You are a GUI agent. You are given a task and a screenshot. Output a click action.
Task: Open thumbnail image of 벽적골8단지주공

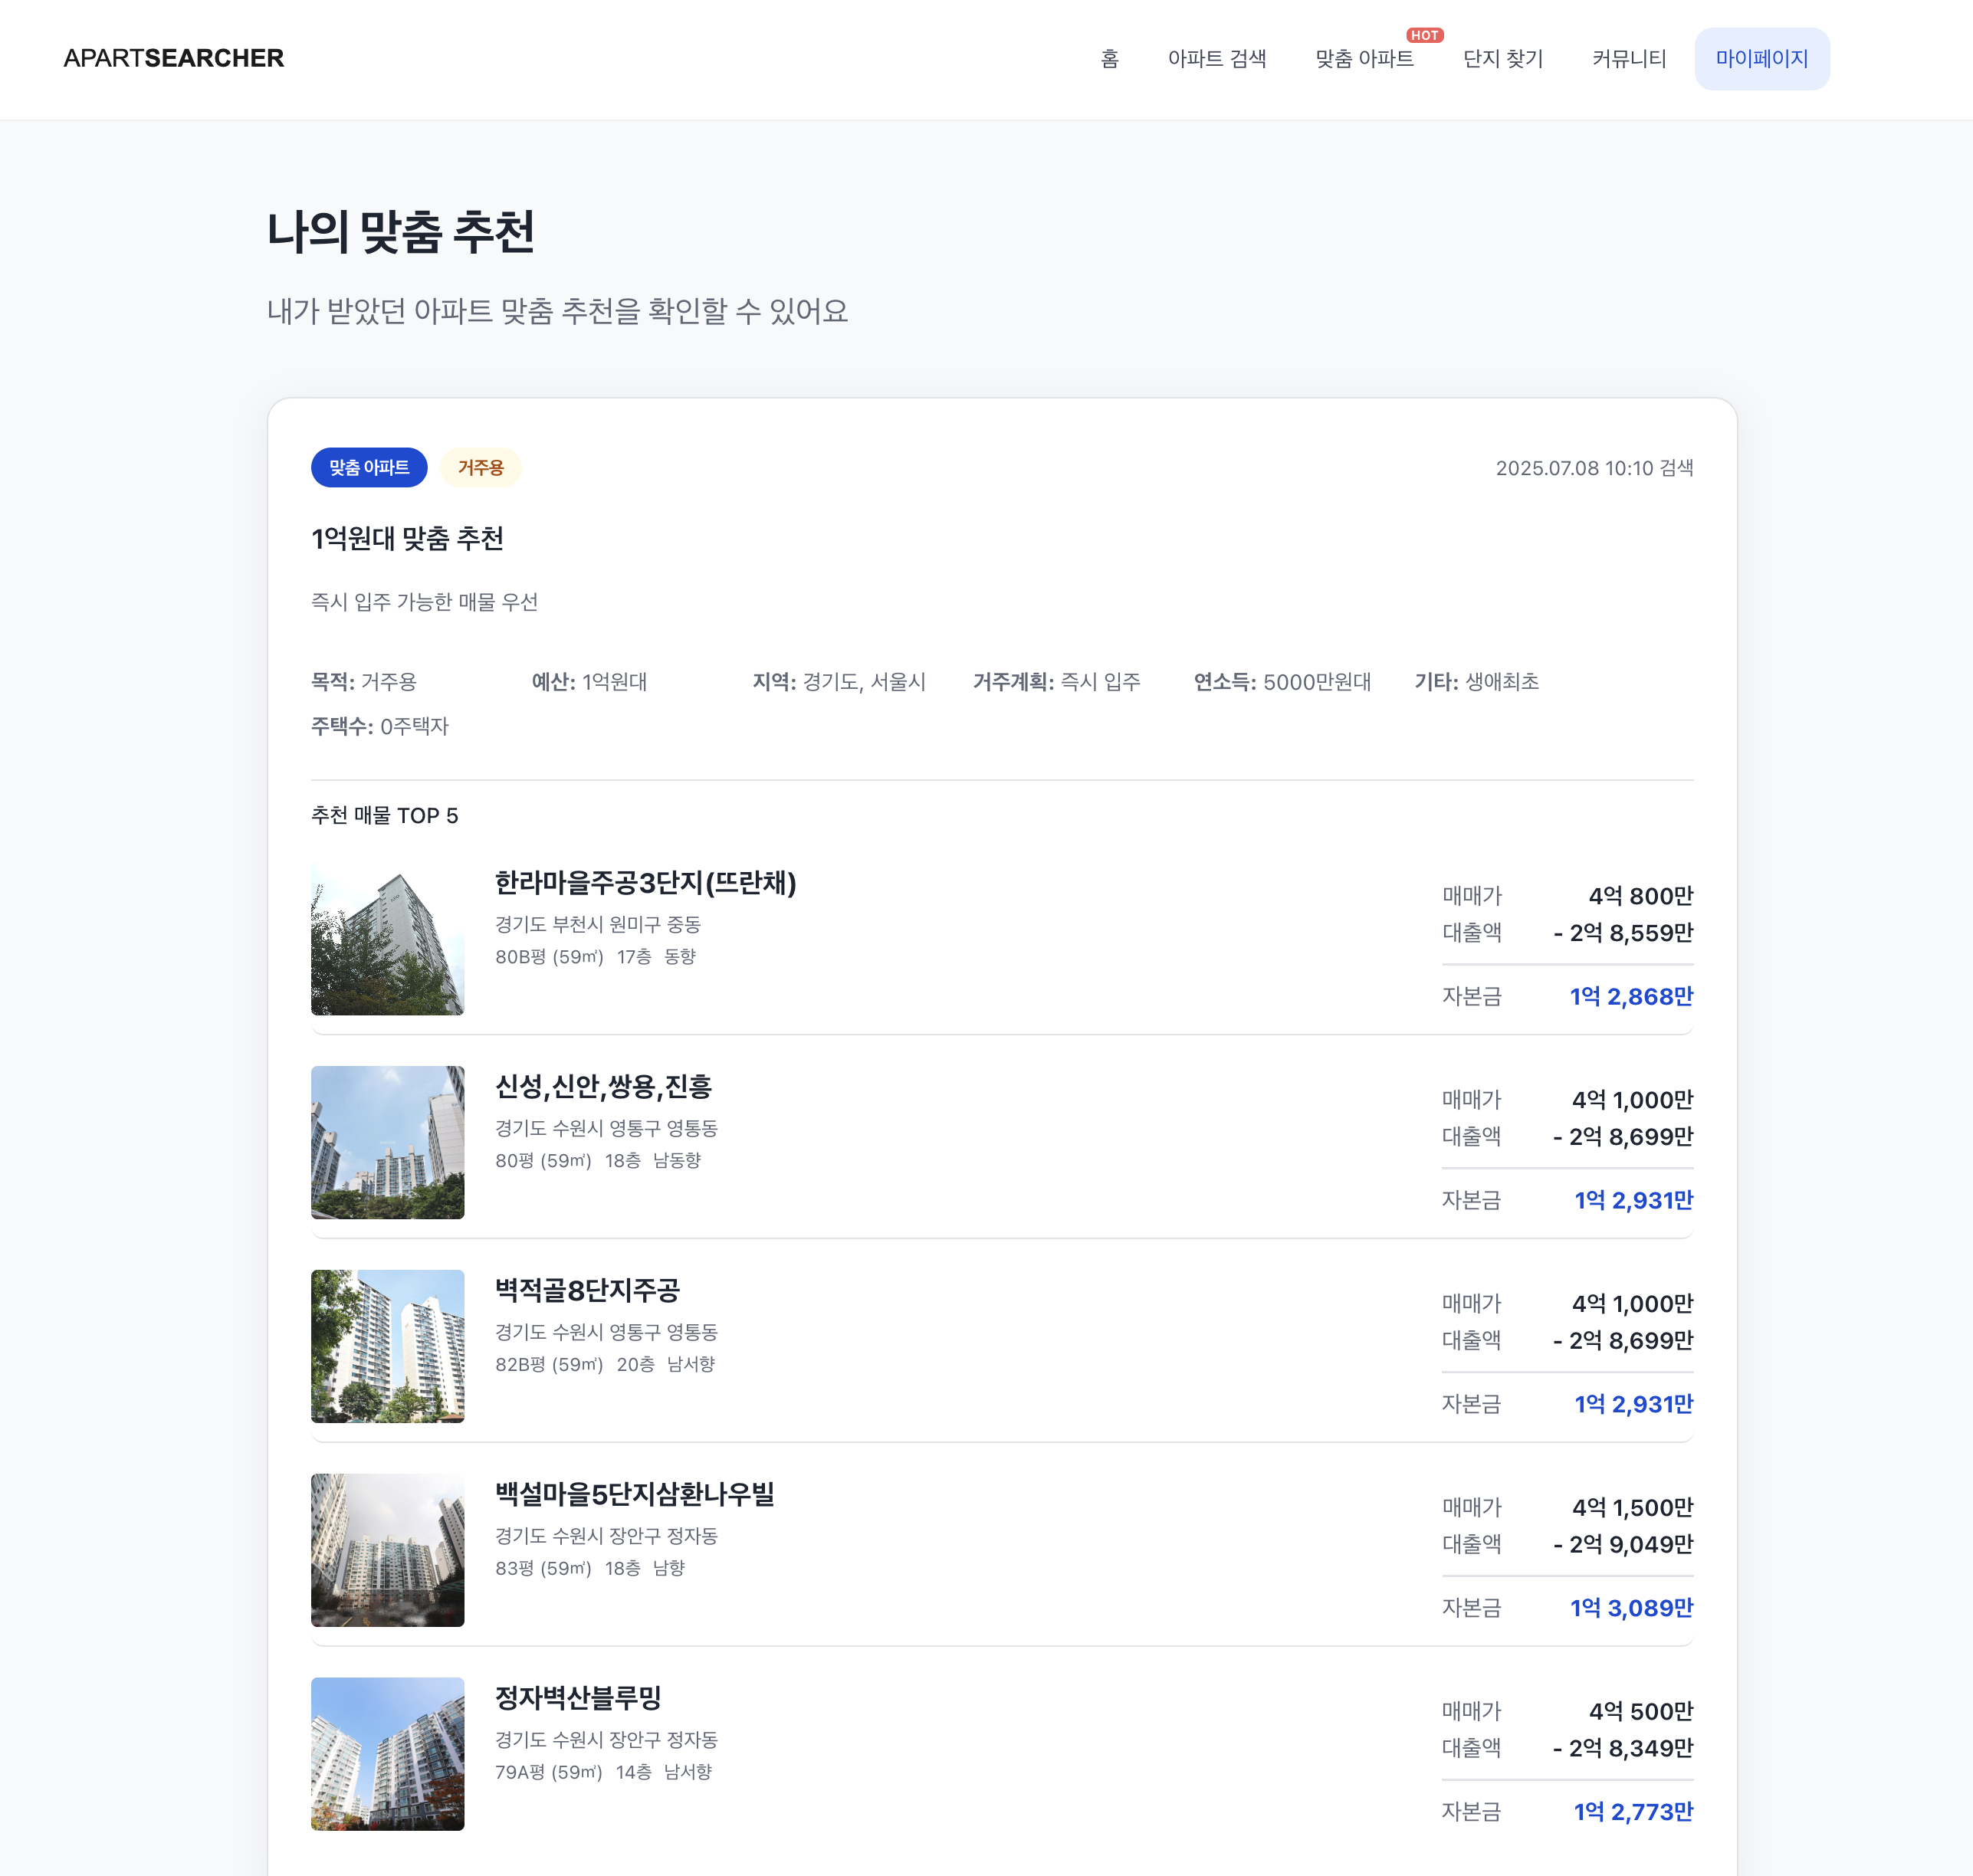point(387,1345)
